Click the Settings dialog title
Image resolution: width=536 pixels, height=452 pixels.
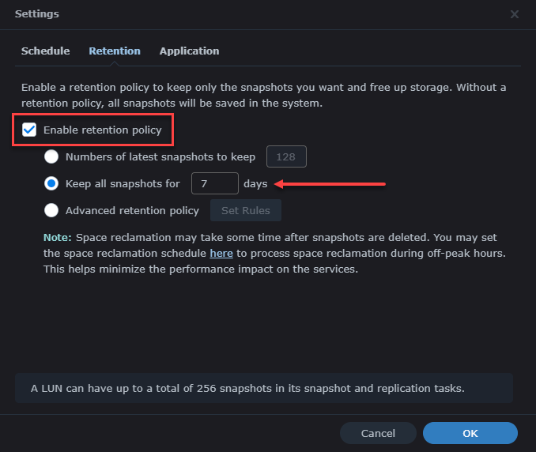pos(36,14)
